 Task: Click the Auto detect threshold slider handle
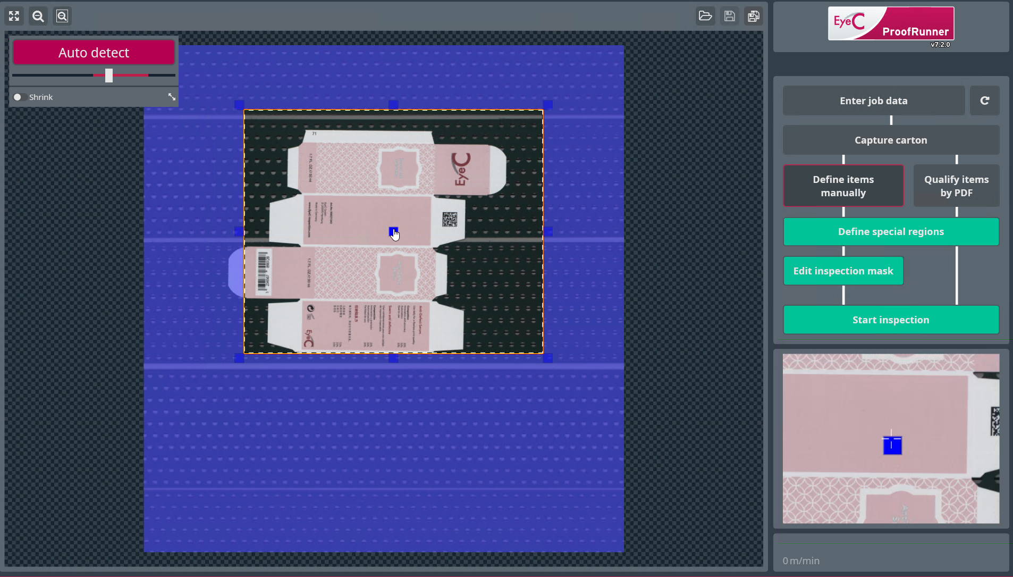click(x=109, y=75)
